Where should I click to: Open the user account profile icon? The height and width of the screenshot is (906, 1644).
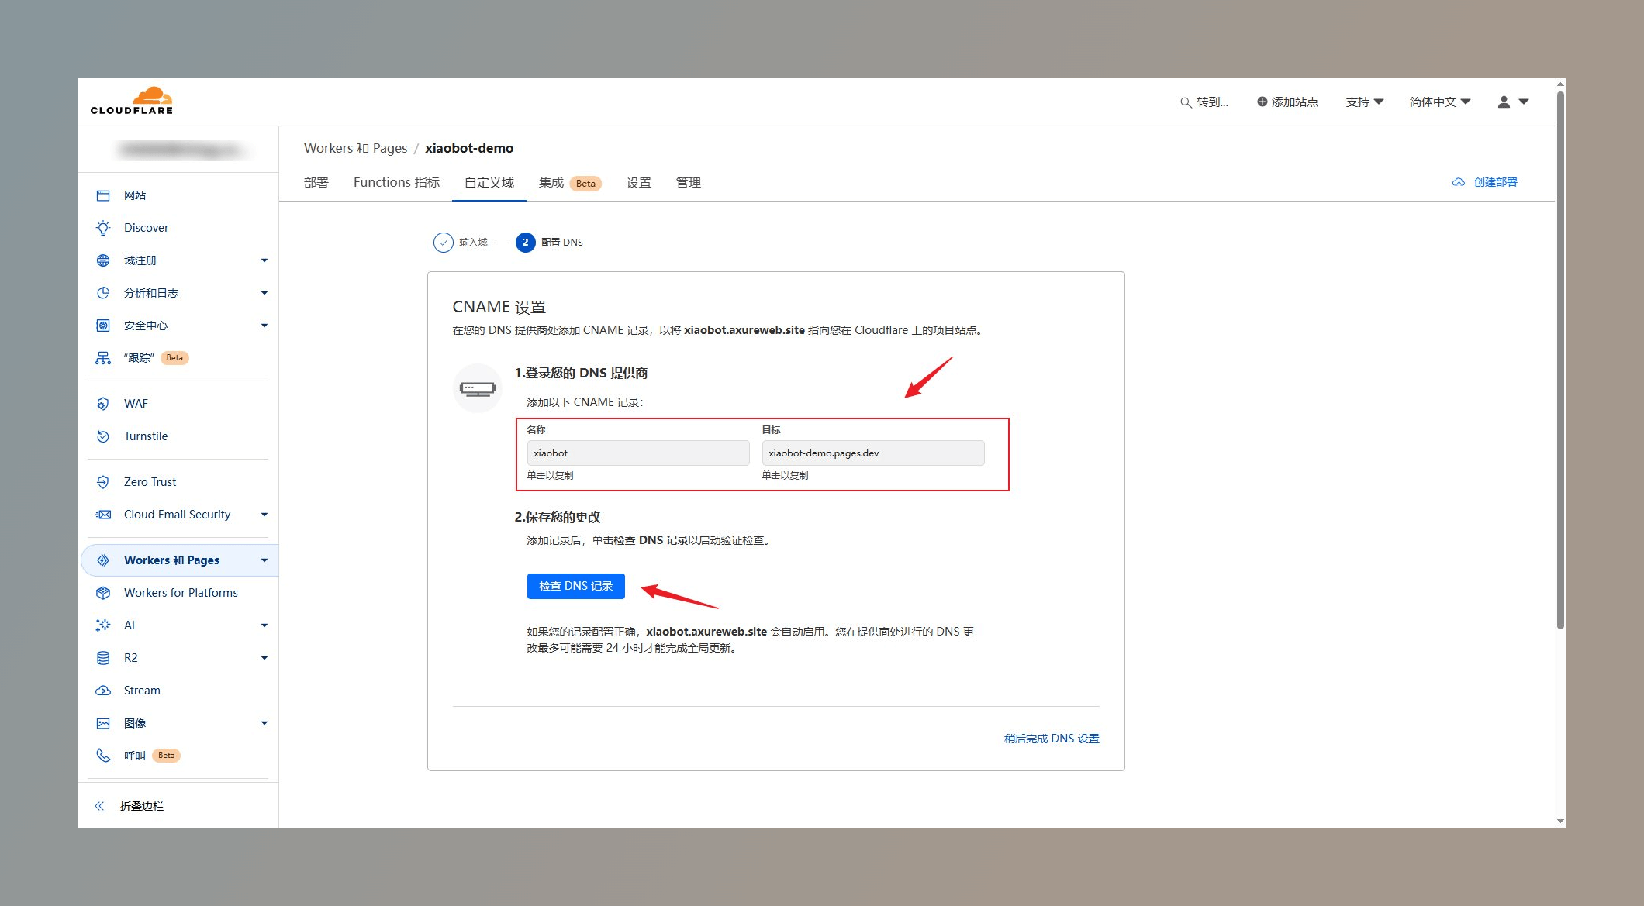(x=1504, y=102)
